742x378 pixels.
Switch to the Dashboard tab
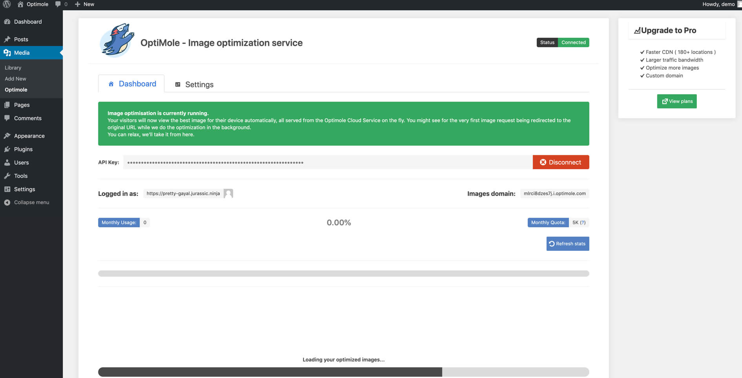[x=131, y=84]
